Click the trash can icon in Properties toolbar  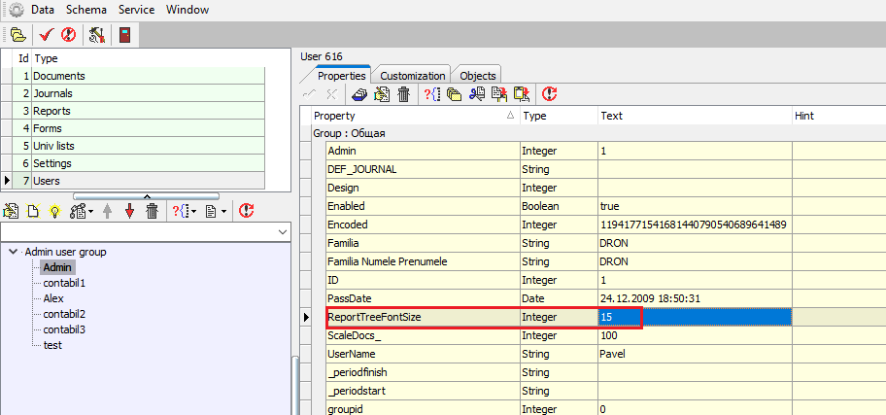[x=403, y=94]
